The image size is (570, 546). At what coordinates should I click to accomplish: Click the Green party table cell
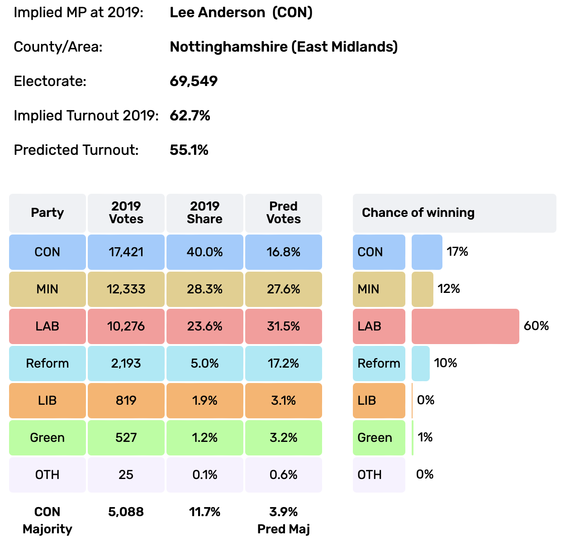pos(47,438)
